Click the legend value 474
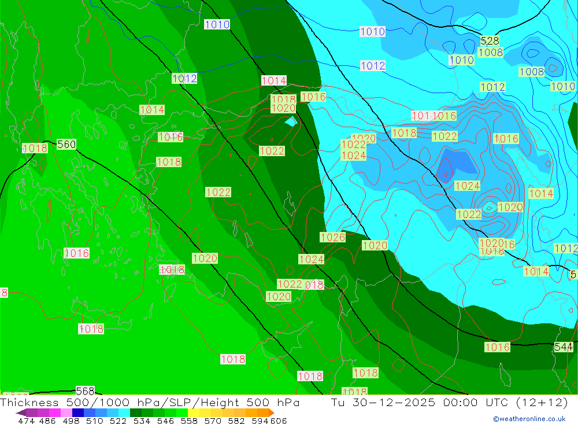Screen dimensions: 578x424 tap(26, 421)
